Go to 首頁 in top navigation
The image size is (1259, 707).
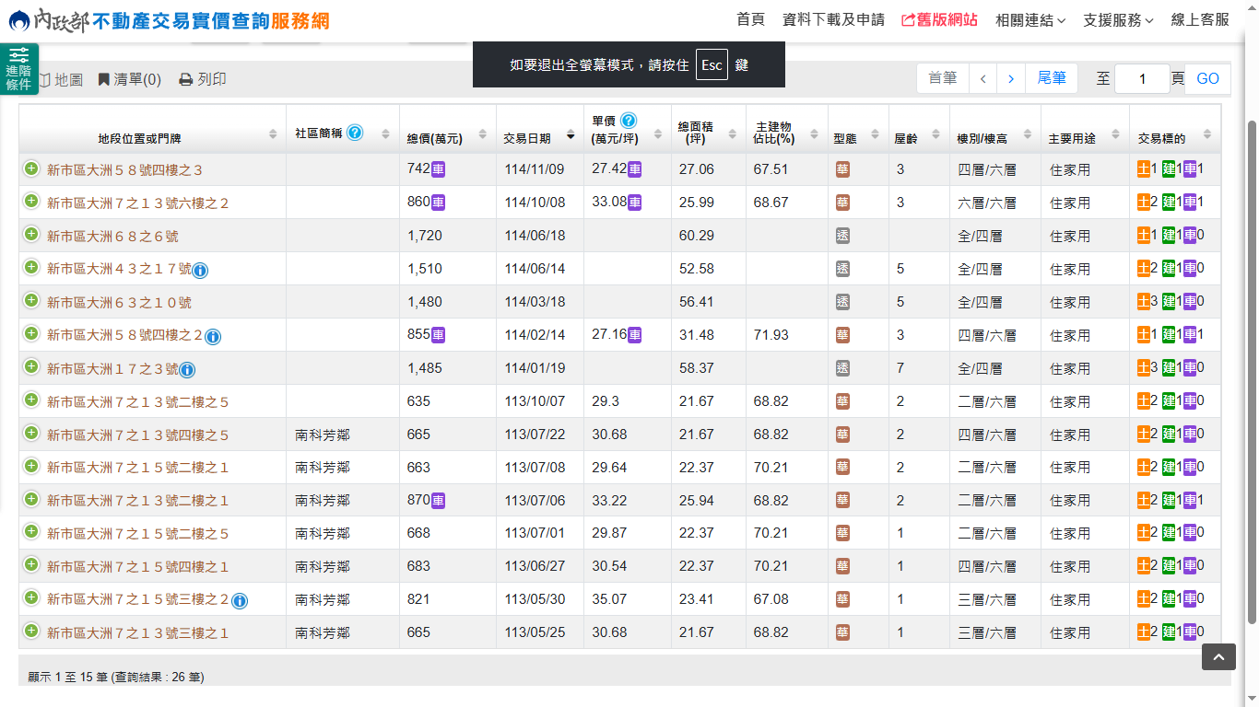click(x=750, y=19)
